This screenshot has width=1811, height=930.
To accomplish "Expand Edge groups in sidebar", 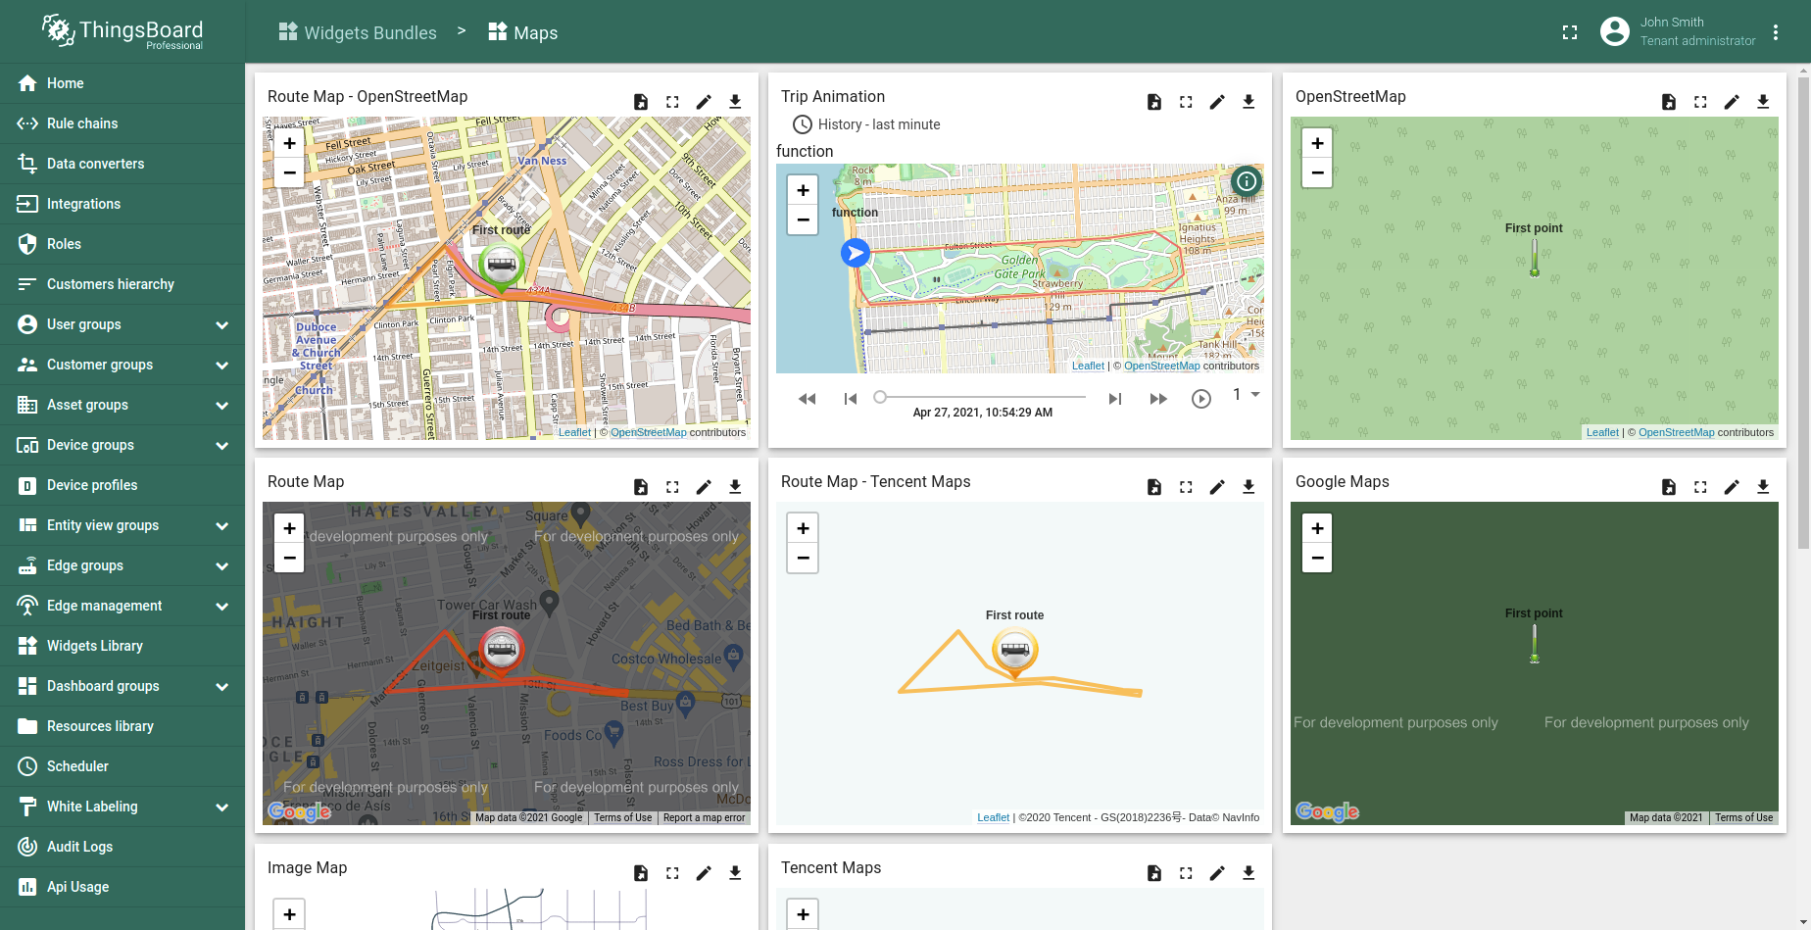I will point(222,565).
